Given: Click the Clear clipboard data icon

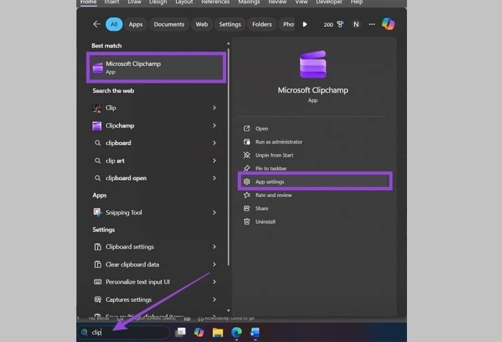Looking at the screenshot, I should 98,264.
